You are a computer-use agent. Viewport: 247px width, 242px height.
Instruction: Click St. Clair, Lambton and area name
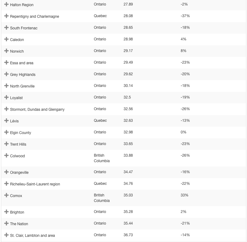32,236
